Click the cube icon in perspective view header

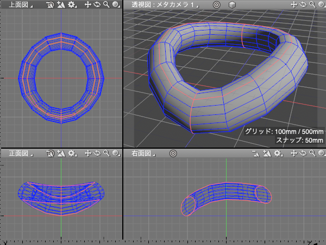point(232,4)
